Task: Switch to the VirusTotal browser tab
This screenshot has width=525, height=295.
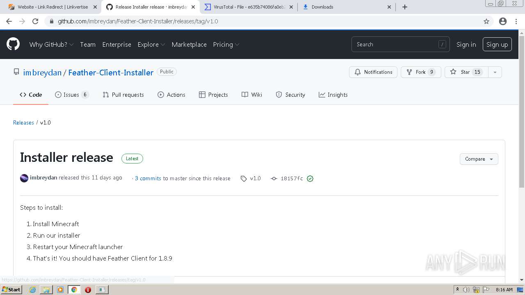Action: click(x=249, y=7)
